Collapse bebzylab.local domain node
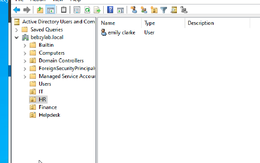The width and height of the screenshot is (260, 163). click(x=16, y=38)
